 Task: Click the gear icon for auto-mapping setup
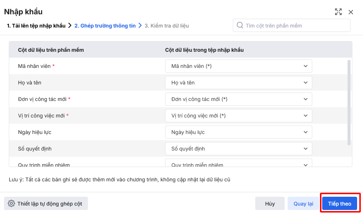[x=11, y=204]
